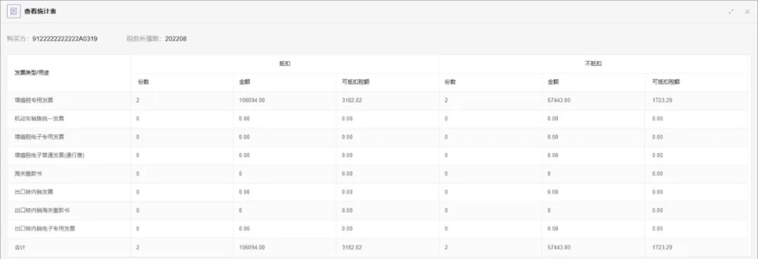Click 106094.00 in the 增值税专用发票 row
The width and height of the screenshot is (758, 259).
click(x=252, y=100)
